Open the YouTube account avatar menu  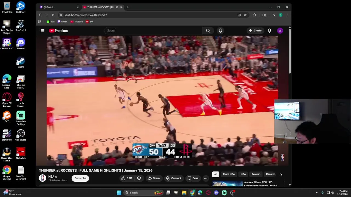click(x=280, y=31)
